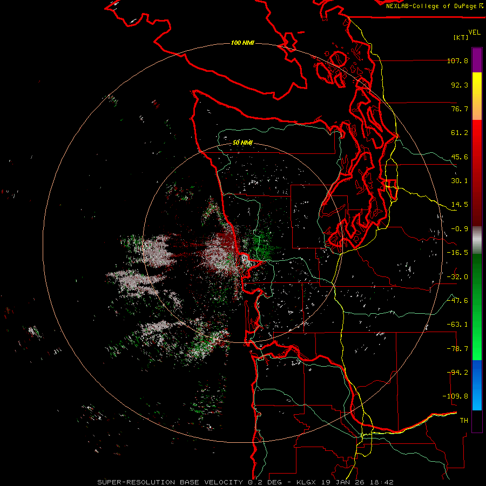
Task: Click the blue segment of velocity color bar
Action: pos(477,385)
